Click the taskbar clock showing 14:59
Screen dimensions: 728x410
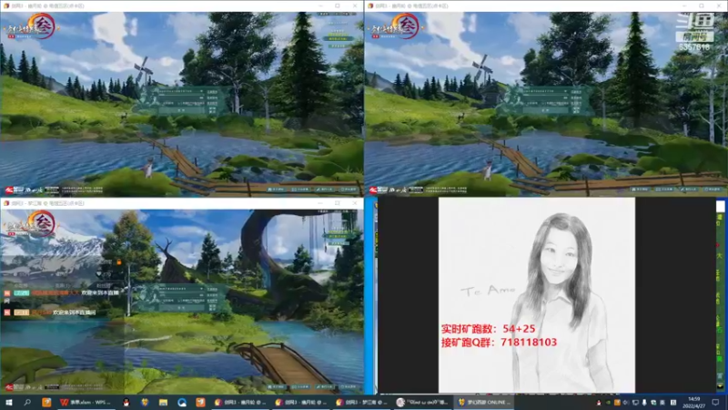coord(693,402)
